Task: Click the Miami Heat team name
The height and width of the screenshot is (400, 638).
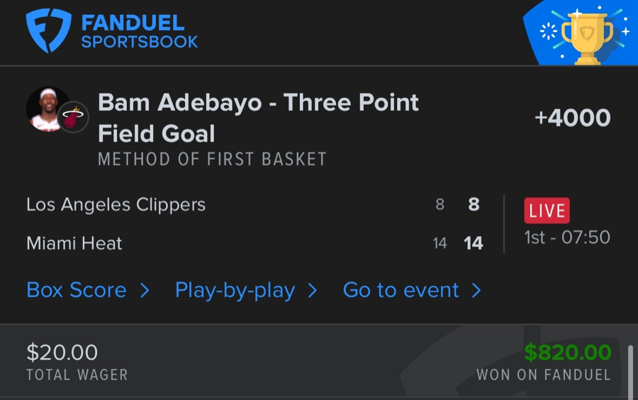Action: coord(74,243)
